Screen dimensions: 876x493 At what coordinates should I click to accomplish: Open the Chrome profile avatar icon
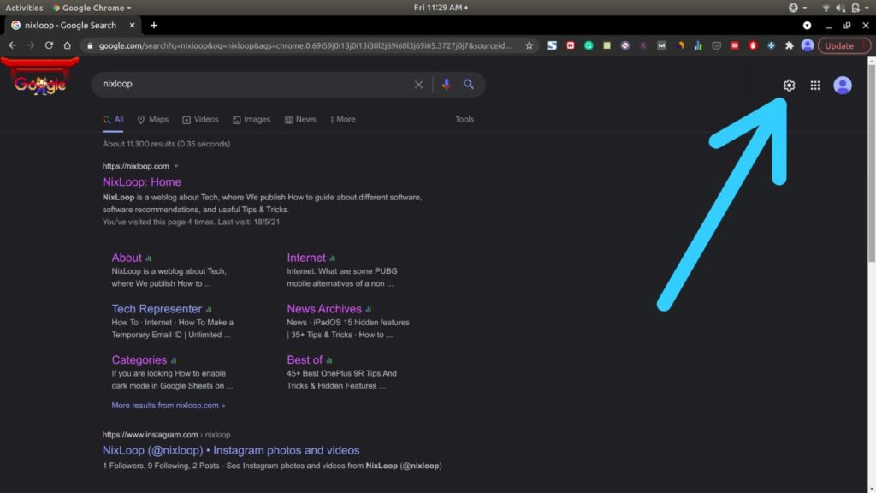coord(808,45)
